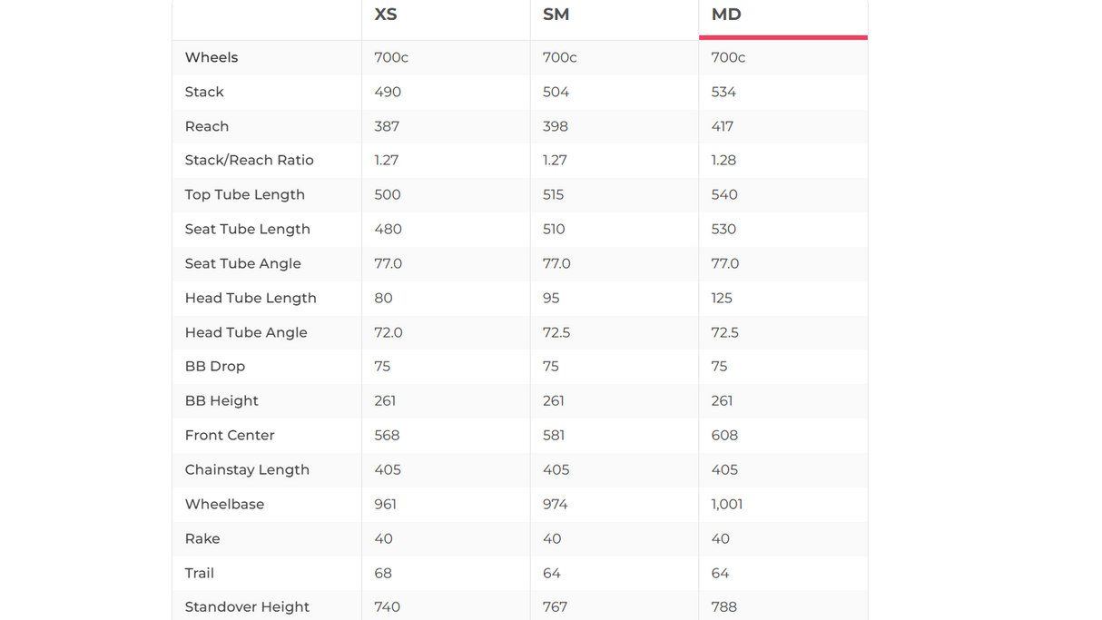This screenshot has width=1102, height=620.
Task: Click the MD Front Center value 608
Action: point(724,435)
